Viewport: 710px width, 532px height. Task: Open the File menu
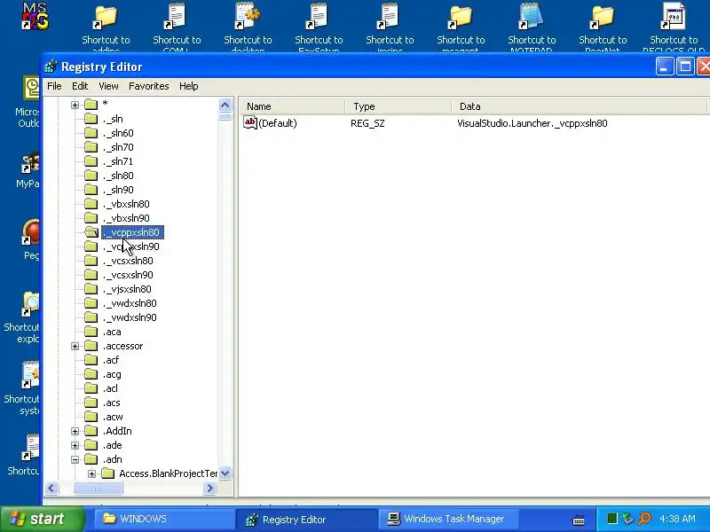pyautogui.click(x=54, y=86)
